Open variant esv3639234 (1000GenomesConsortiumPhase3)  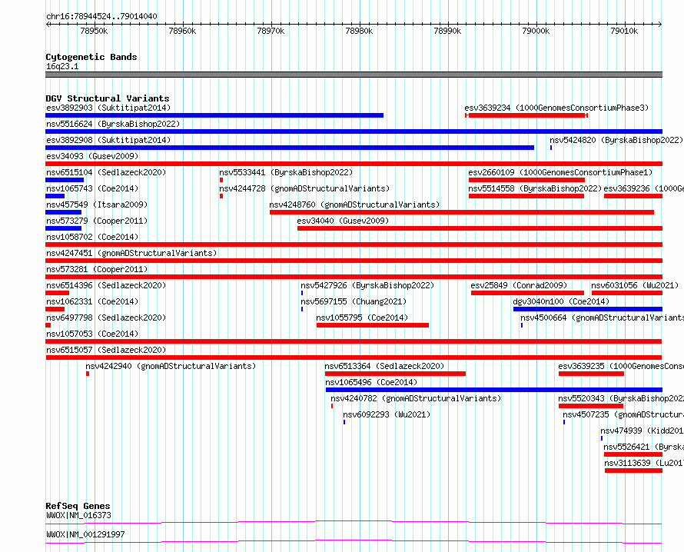click(x=556, y=108)
